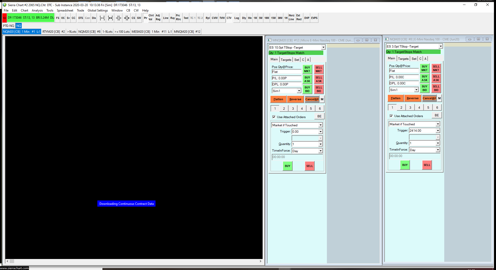Click Flatten in MNQM20 window
The height and width of the screenshot is (270, 496).
tap(278, 99)
